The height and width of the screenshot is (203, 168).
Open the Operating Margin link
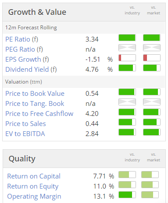tap(34, 196)
